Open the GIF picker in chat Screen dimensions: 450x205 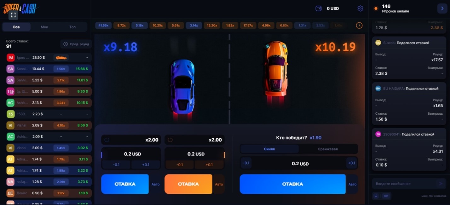click(386, 196)
